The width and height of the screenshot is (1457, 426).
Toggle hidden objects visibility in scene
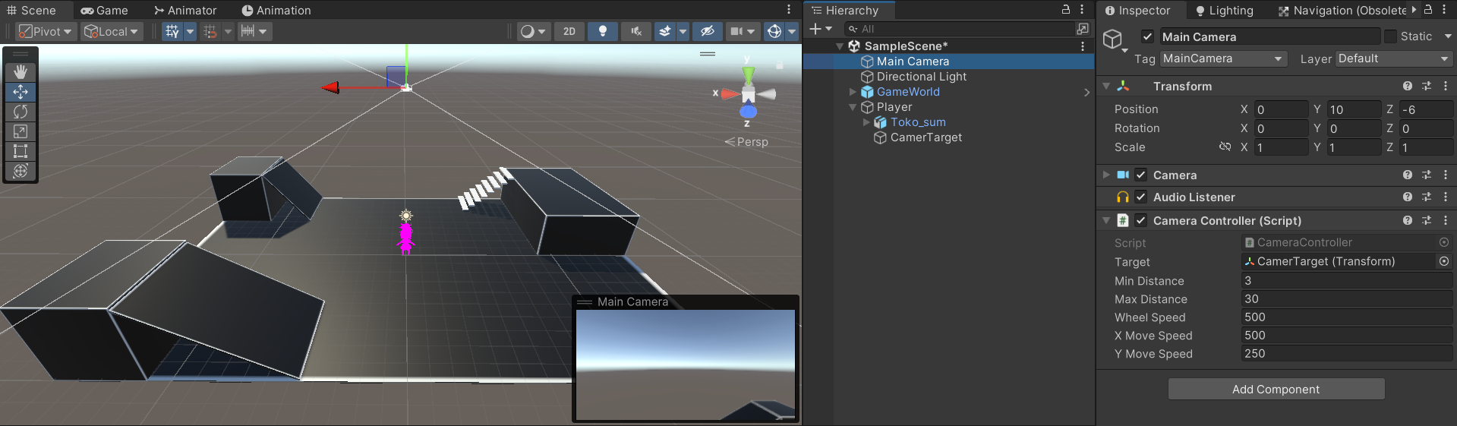tap(707, 31)
